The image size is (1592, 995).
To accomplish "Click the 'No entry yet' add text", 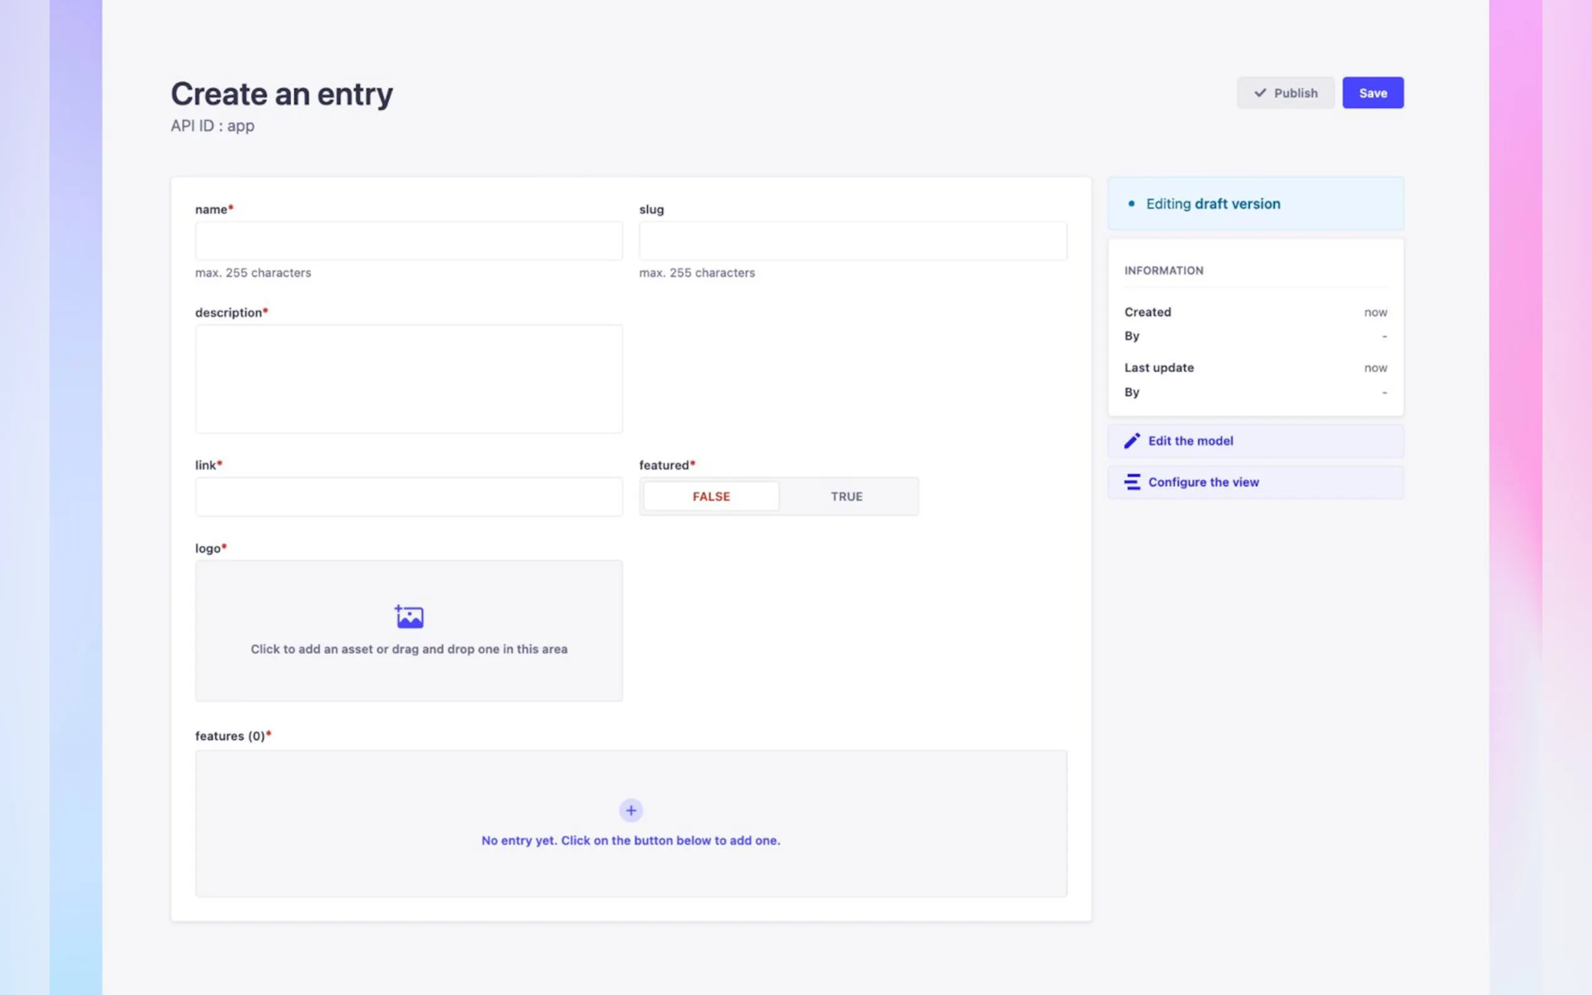I will click(x=631, y=840).
